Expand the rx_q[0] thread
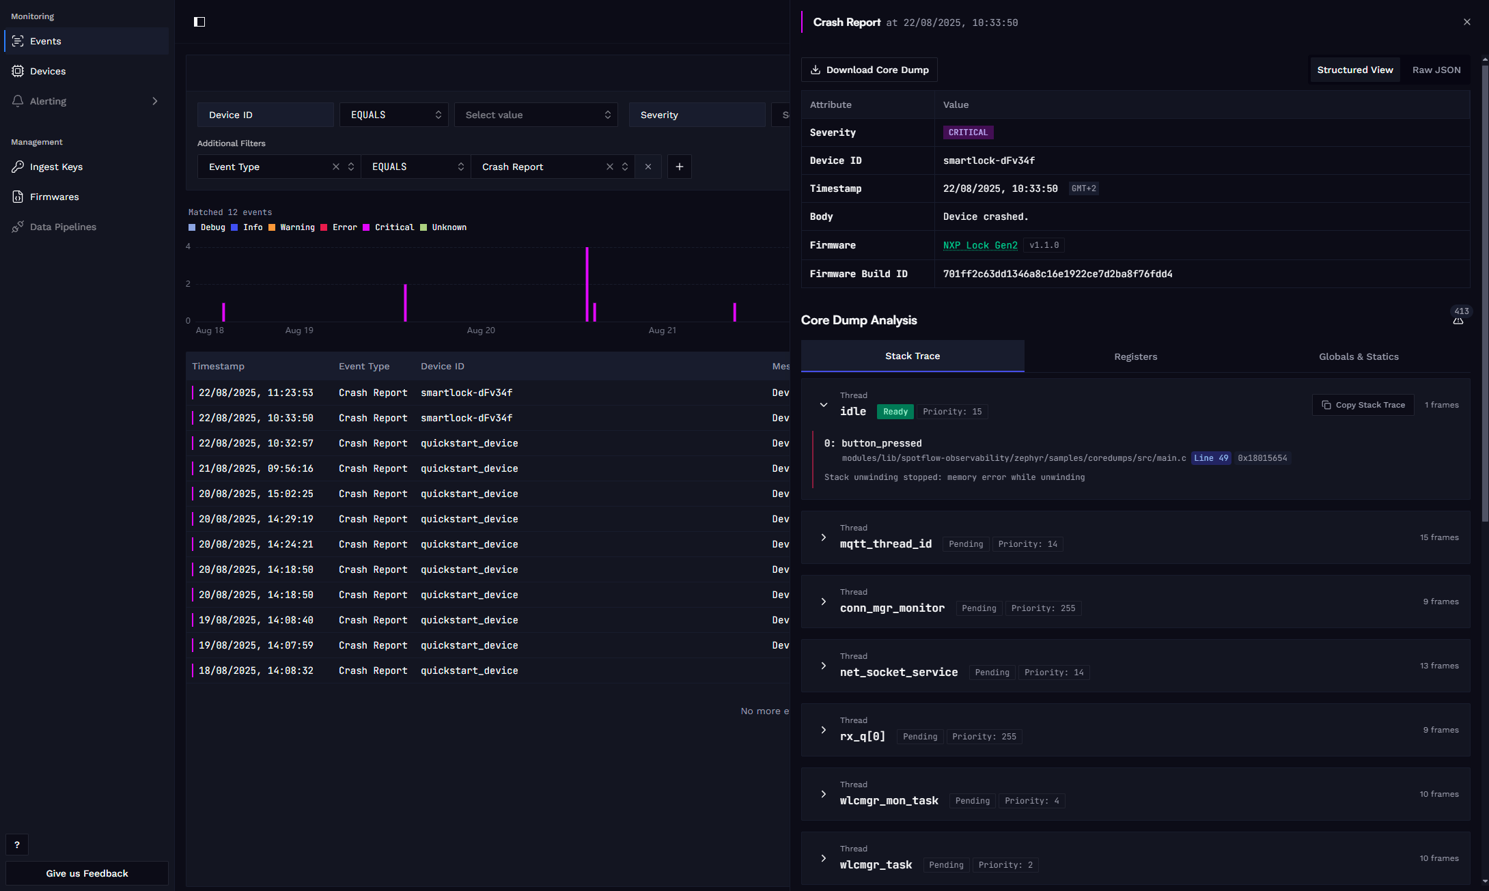The height and width of the screenshot is (891, 1489). coord(824,730)
